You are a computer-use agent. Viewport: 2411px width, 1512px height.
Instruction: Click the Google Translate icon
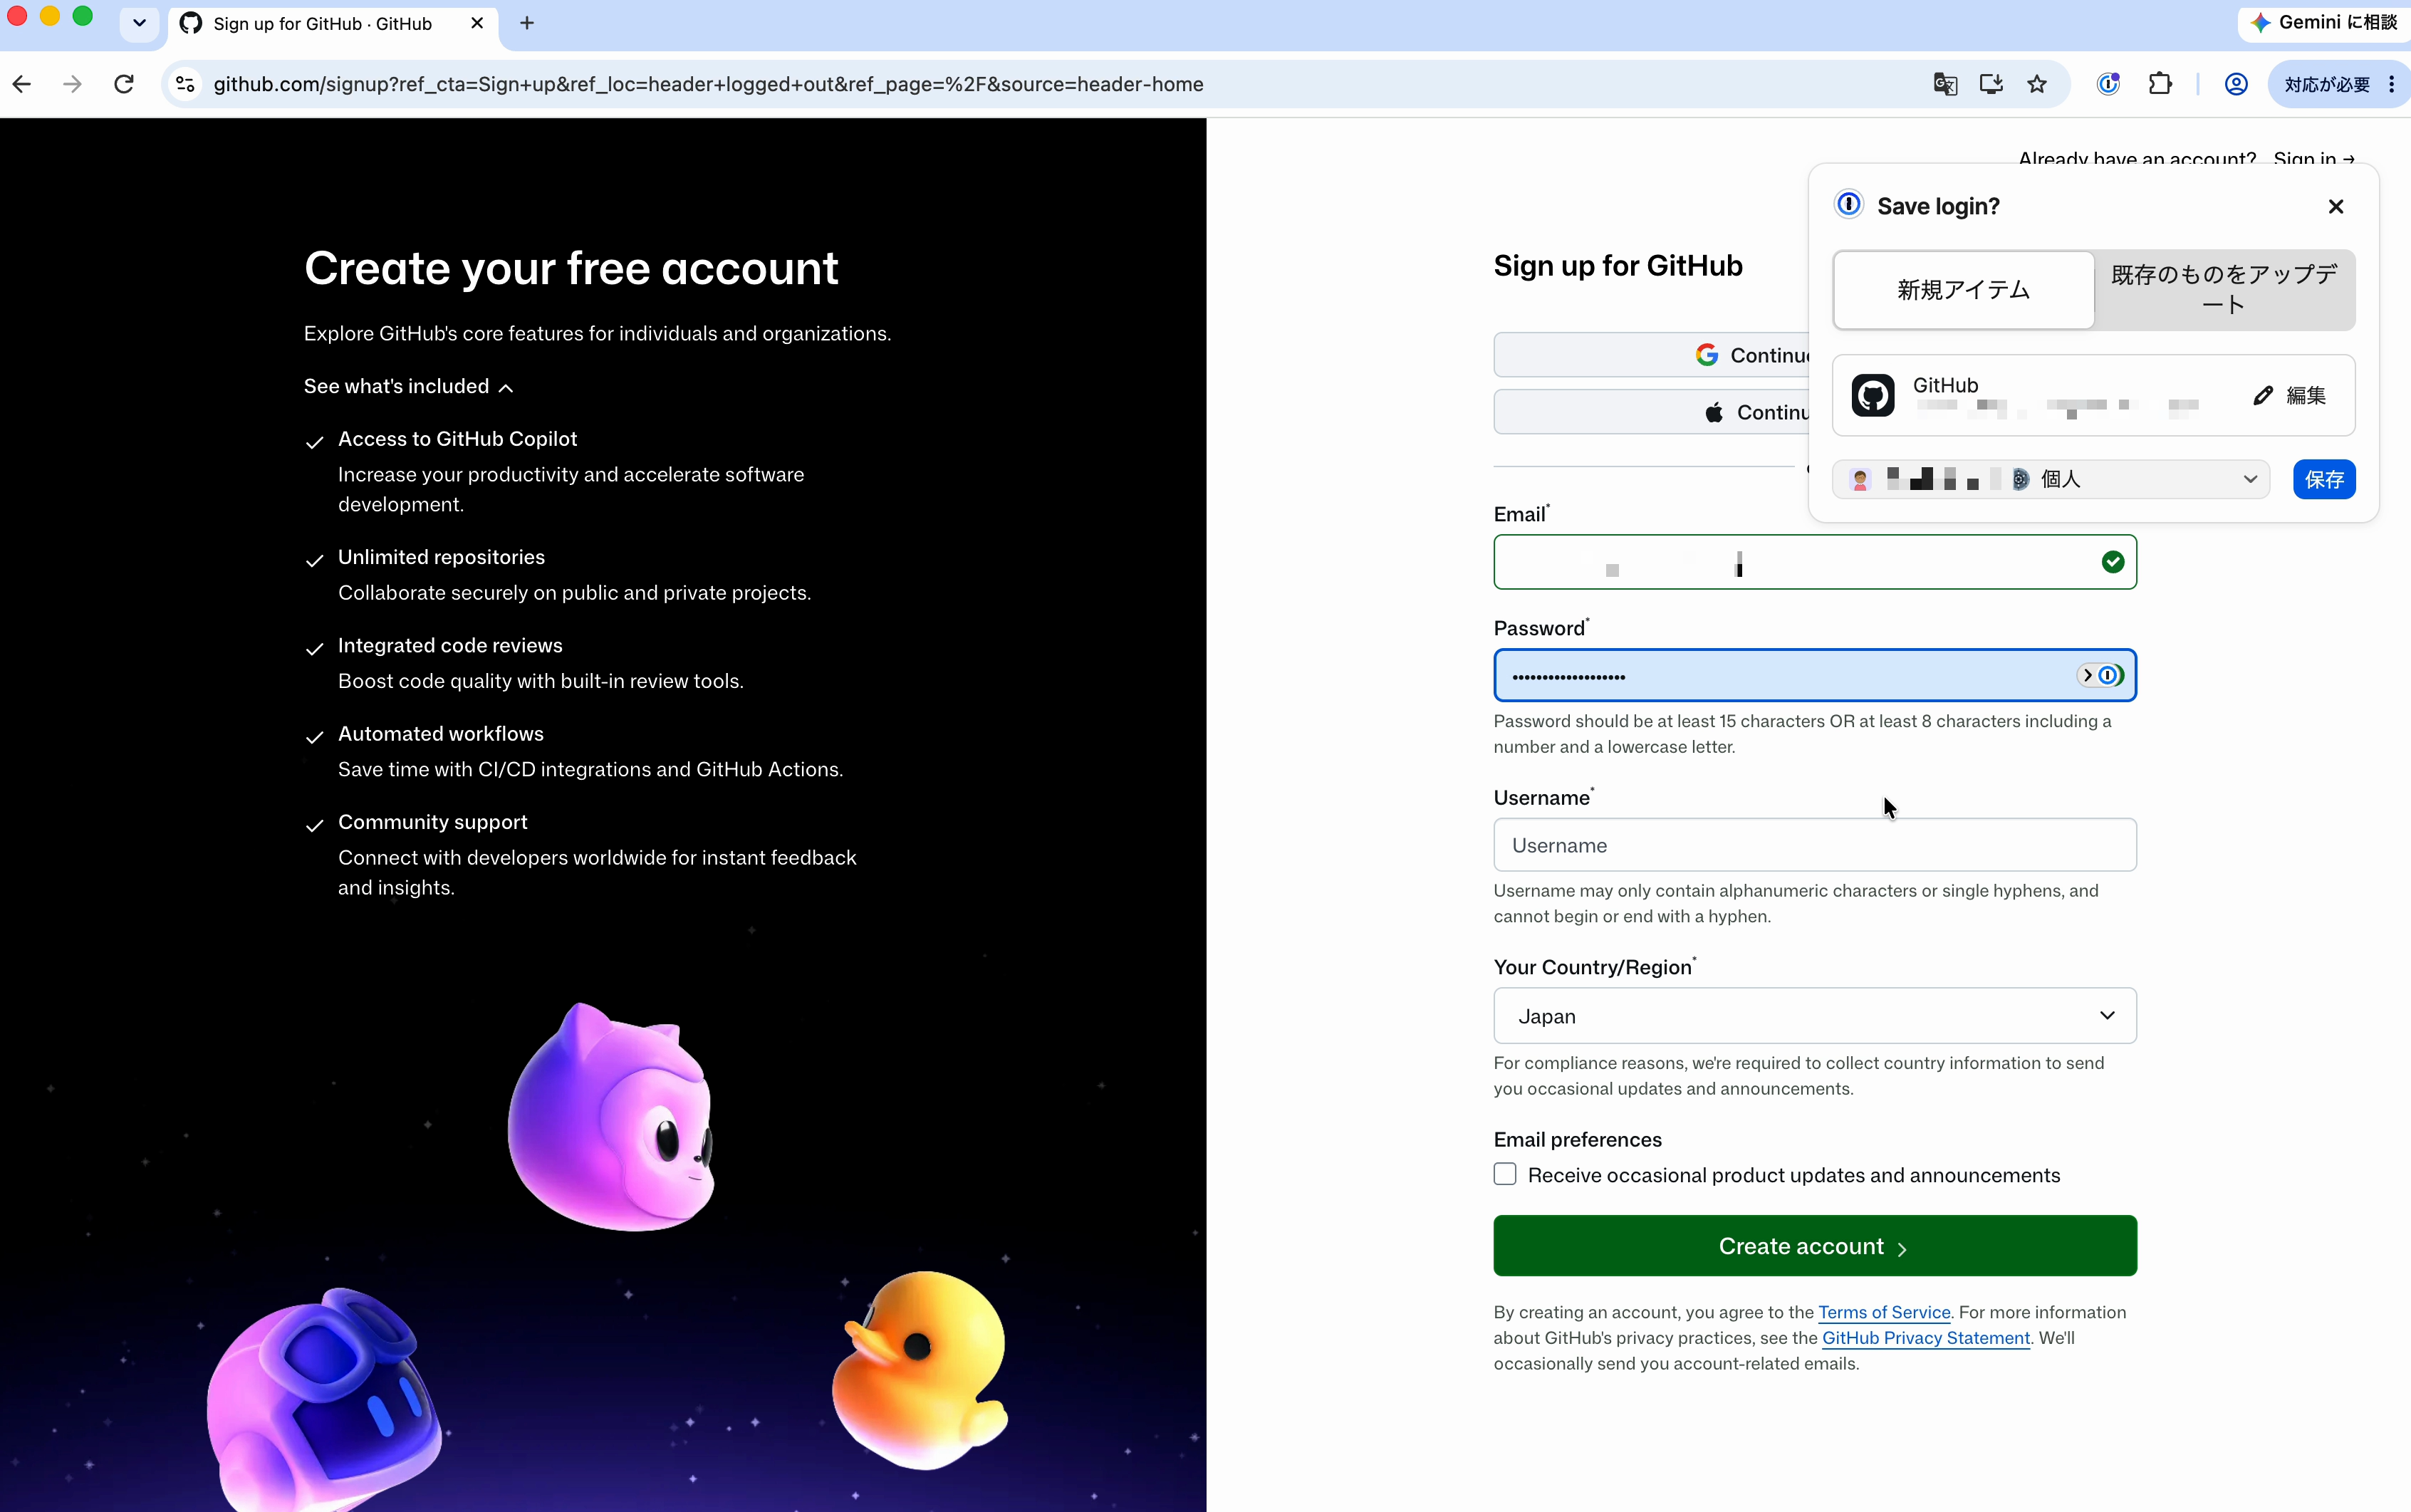1945,84
